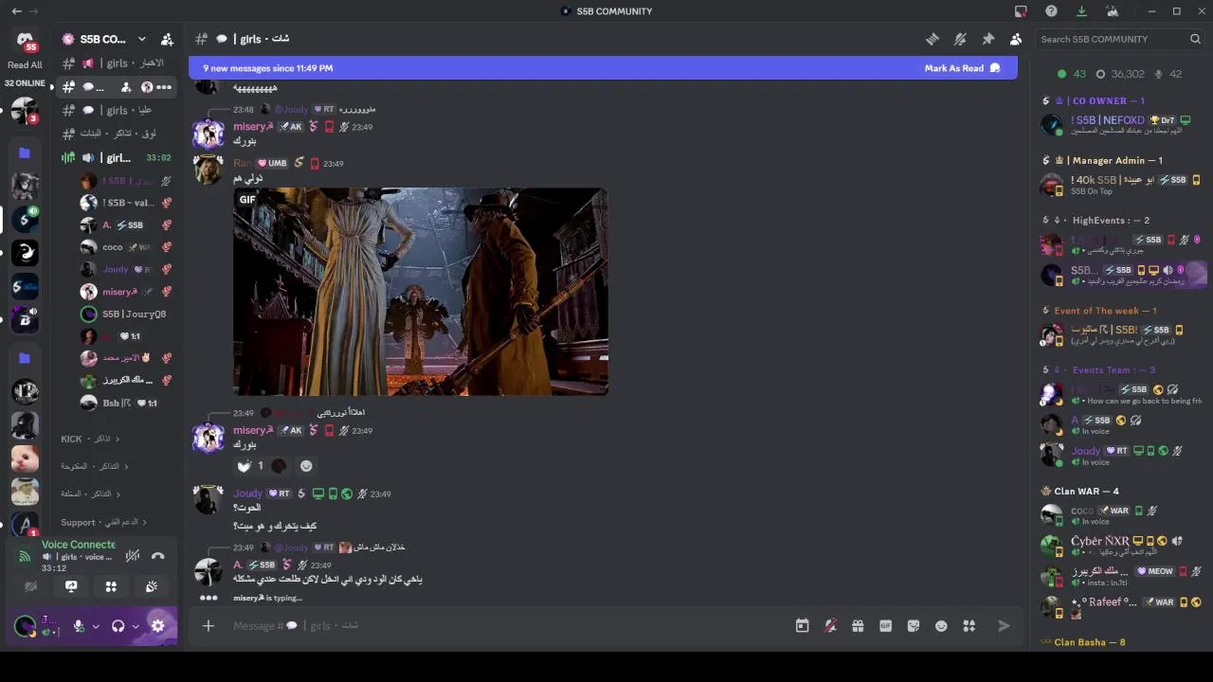The image size is (1213, 682).
Task: Open the emoji picker in message bar
Action: click(x=941, y=625)
